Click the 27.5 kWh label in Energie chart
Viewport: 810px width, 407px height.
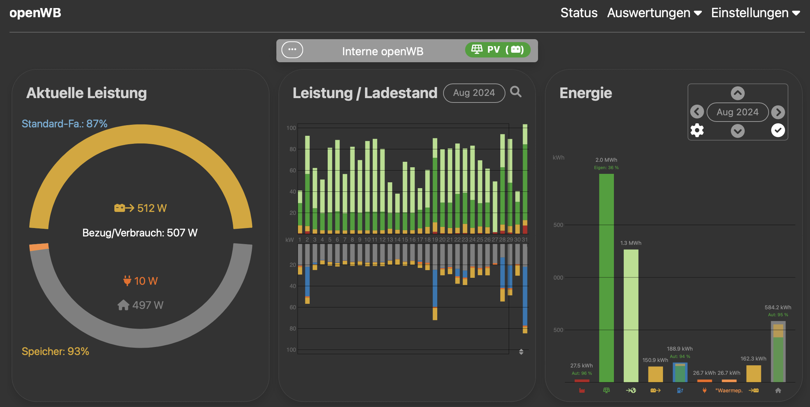pos(581,366)
